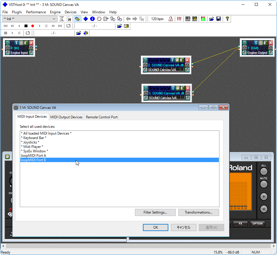
Task: Click the folder icon in the bottom toolbar row
Action: click(x=79, y=33)
